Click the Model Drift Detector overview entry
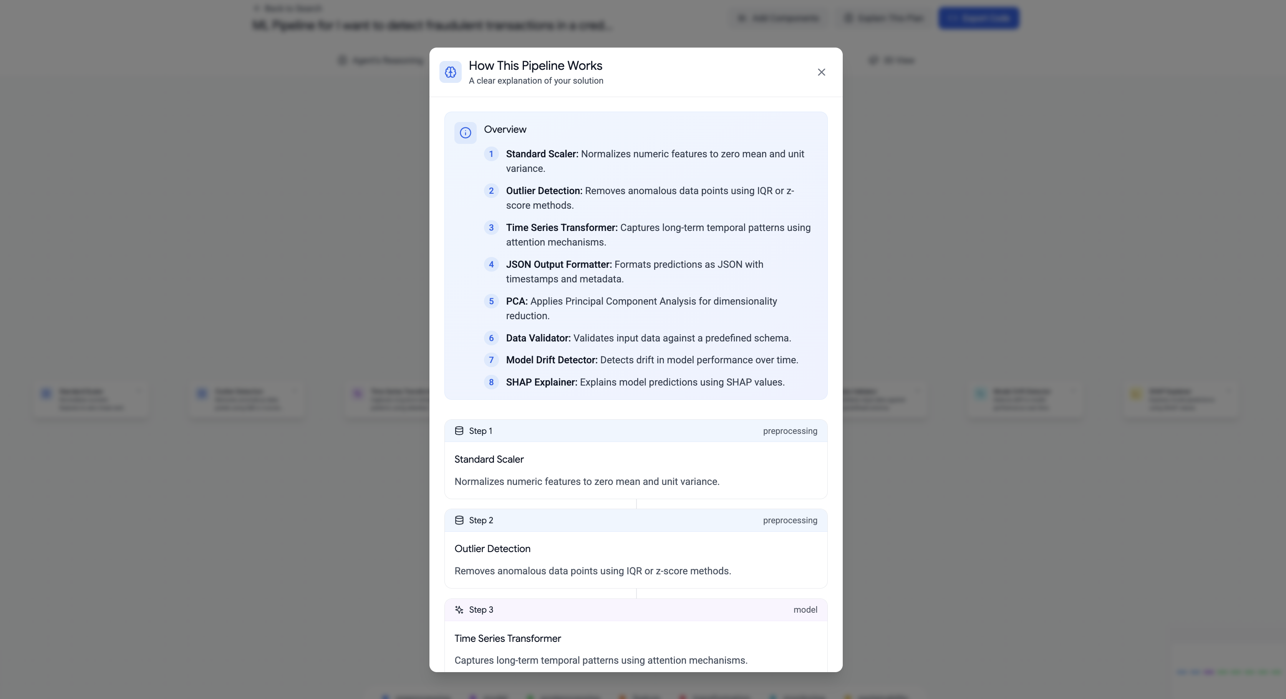The image size is (1286, 699). coord(651,360)
